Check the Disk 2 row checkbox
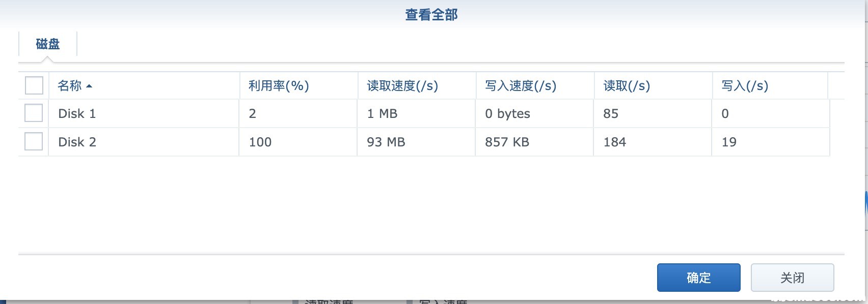The height and width of the screenshot is (304, 868). tap(34, 141)
